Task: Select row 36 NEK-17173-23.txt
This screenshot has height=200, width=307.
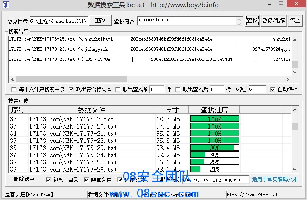Action: coord(150,148)
